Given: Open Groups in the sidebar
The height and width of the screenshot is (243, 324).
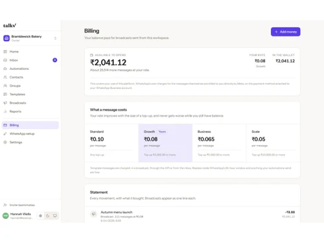Looking at the screenshot, I should coord(30,86).
